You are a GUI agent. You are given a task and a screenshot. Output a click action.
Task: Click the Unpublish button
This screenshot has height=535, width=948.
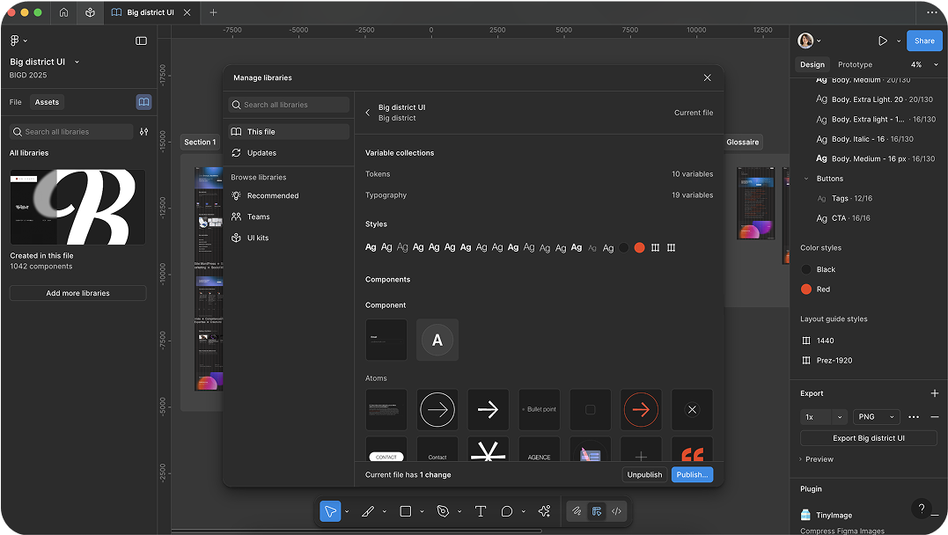point(644,474)
